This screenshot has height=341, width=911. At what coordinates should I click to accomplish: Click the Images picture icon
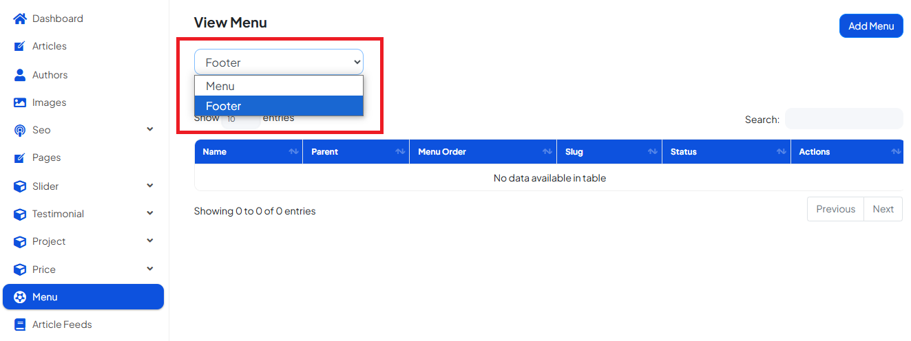pos(20,102)
